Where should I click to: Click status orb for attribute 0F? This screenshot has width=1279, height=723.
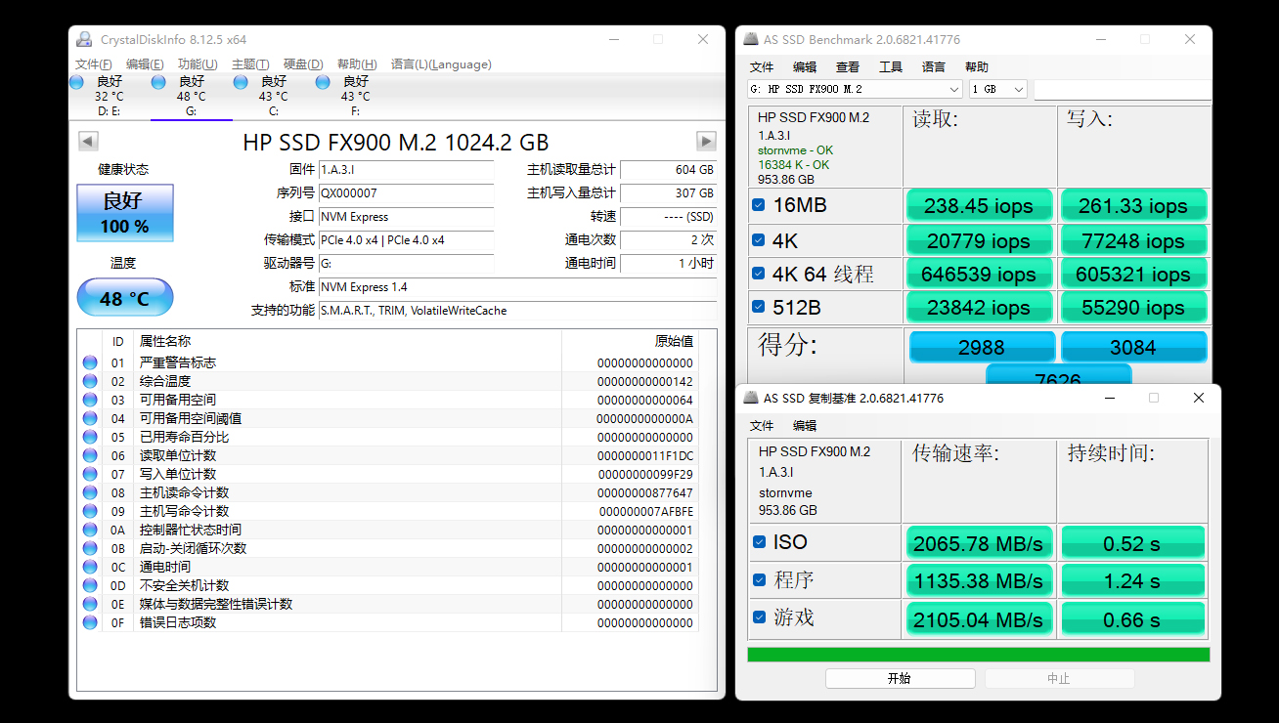[x=90, y=622]
